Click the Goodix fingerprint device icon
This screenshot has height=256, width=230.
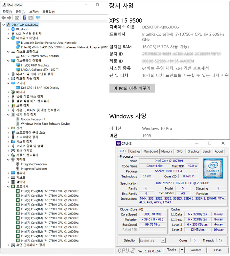(x=18, y=119)
